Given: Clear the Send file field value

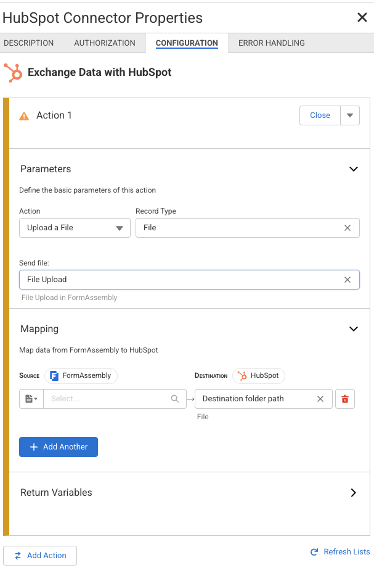Looking at the screenshot, I should (x=348, y=280).
